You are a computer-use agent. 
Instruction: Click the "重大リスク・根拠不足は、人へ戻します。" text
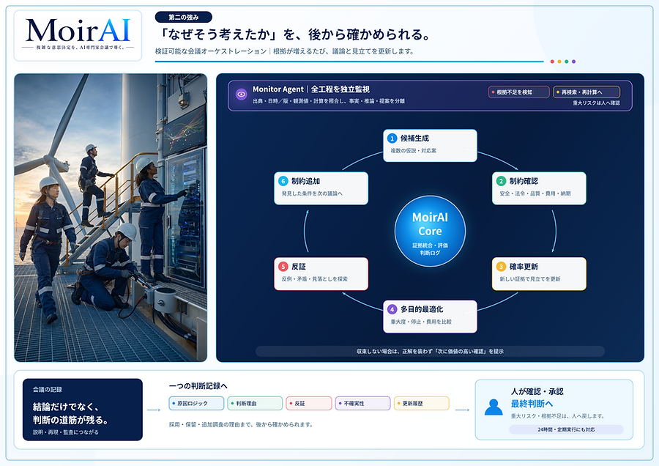pos(559,416)
